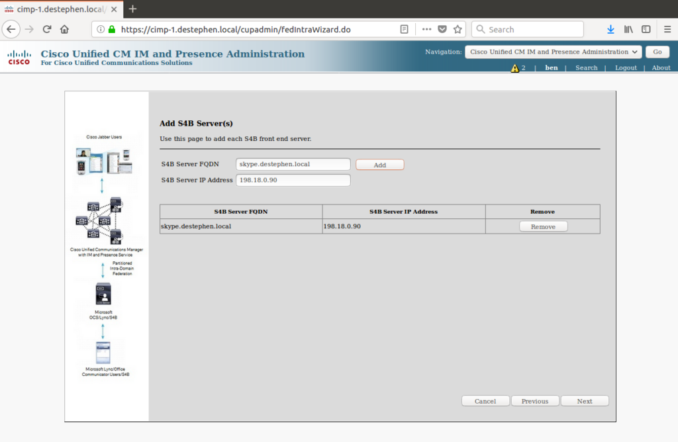Click the Microsoft Lync/Office Communicator users image
The image size is (678, 442).
click(x=103, y=353)
